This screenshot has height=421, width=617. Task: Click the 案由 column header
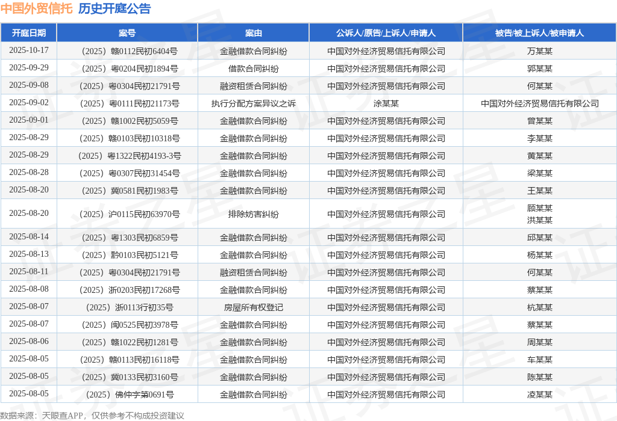click(254, 33)
